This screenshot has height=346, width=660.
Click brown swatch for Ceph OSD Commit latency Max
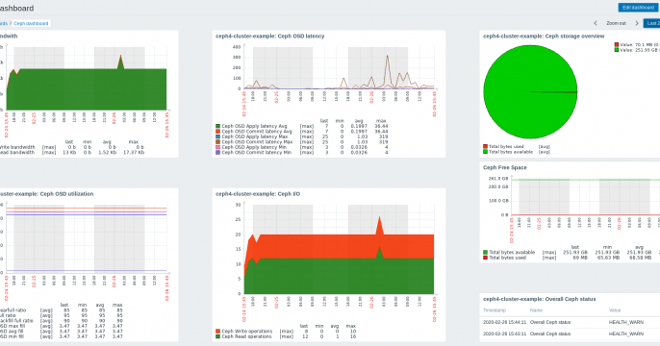point(218,142)
